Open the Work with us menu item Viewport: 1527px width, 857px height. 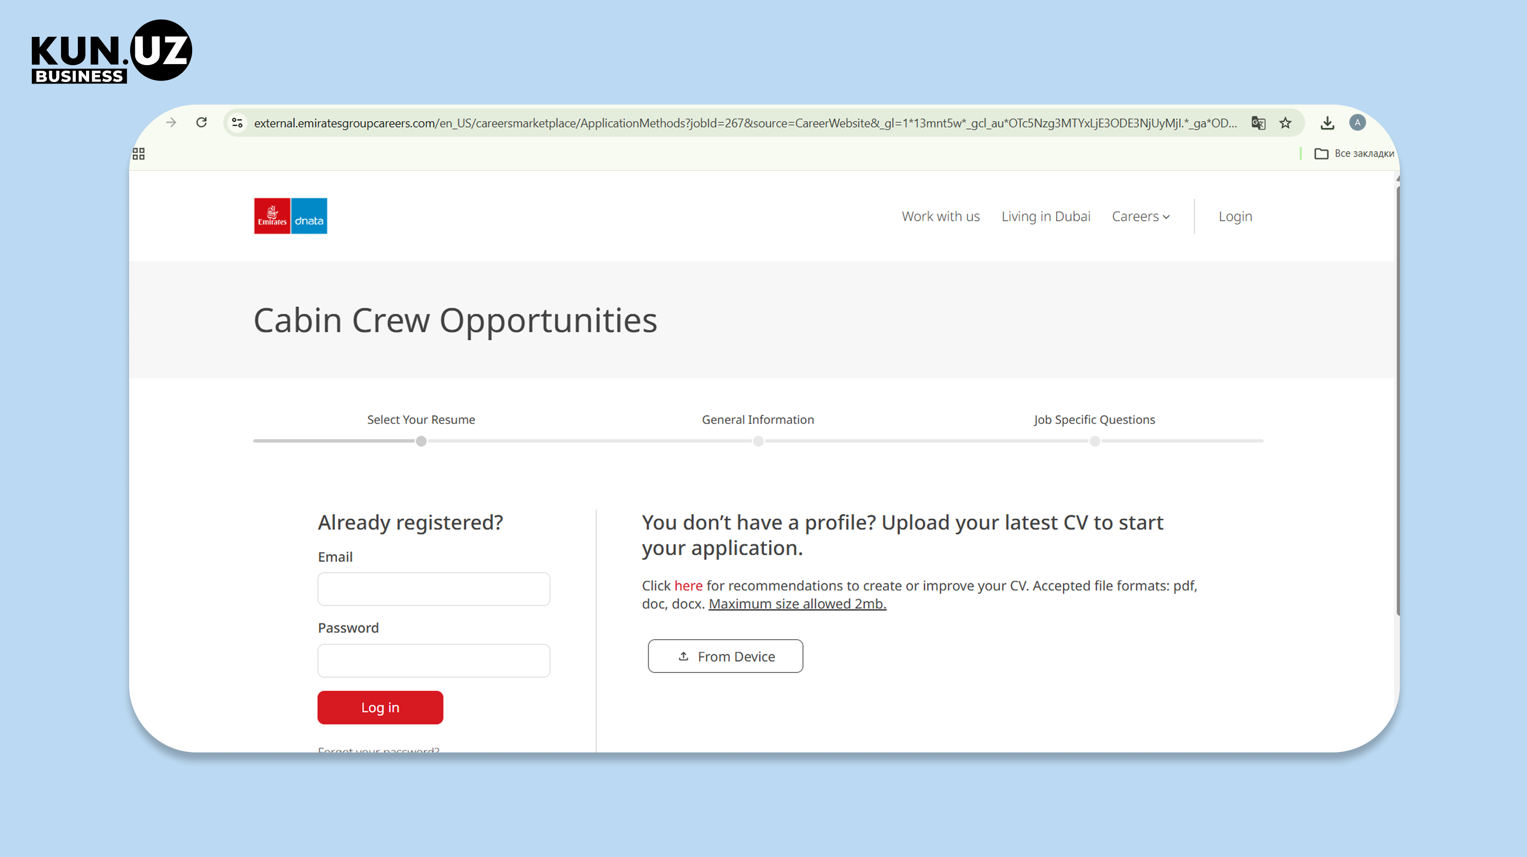pos(941,216)
